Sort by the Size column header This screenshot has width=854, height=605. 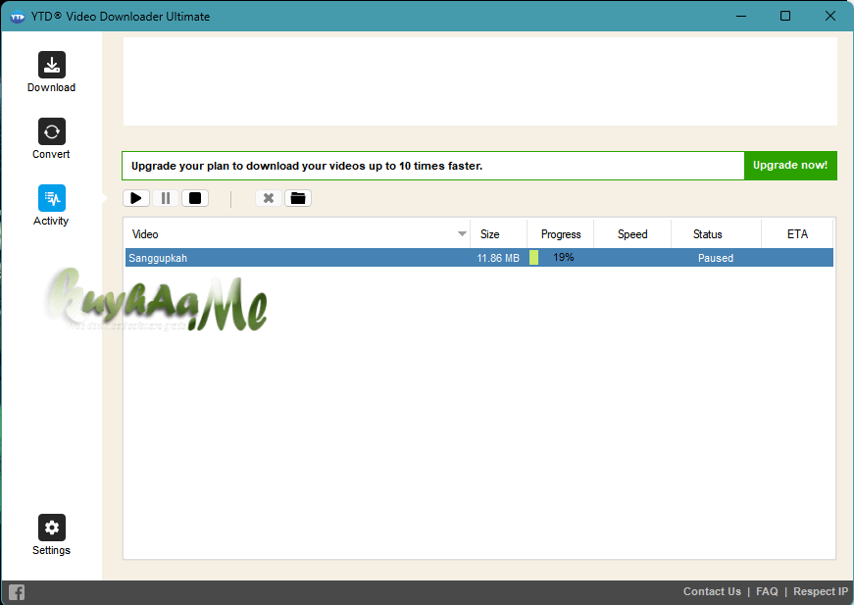click(x=498, y=234)
